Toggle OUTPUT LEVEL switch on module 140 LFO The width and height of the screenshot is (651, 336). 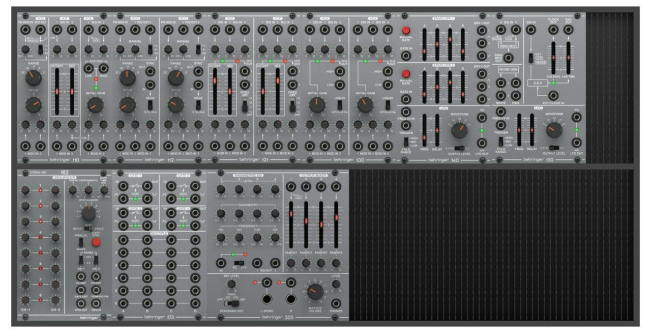[459, 148]
